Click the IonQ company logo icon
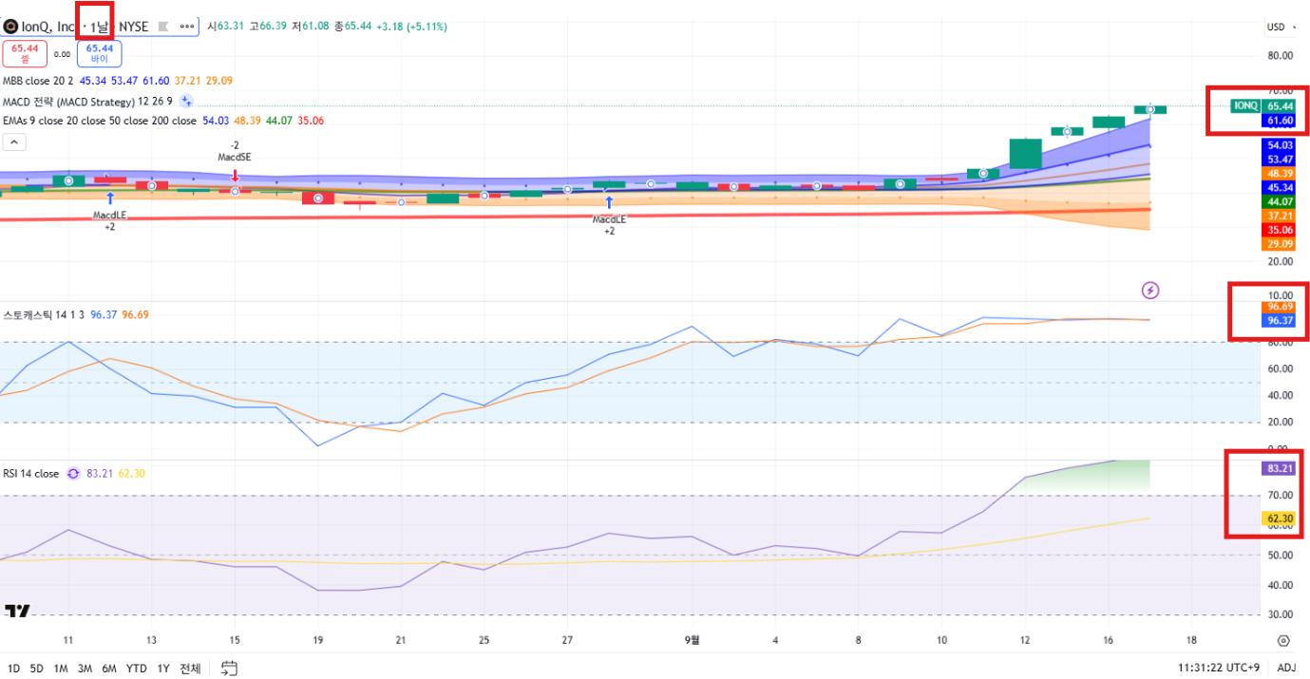1310x679 pixels. [x=10, y=27]
